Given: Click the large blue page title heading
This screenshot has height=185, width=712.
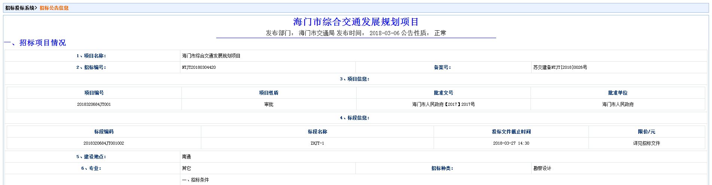Looking at the screenshot, I should 356,22.
